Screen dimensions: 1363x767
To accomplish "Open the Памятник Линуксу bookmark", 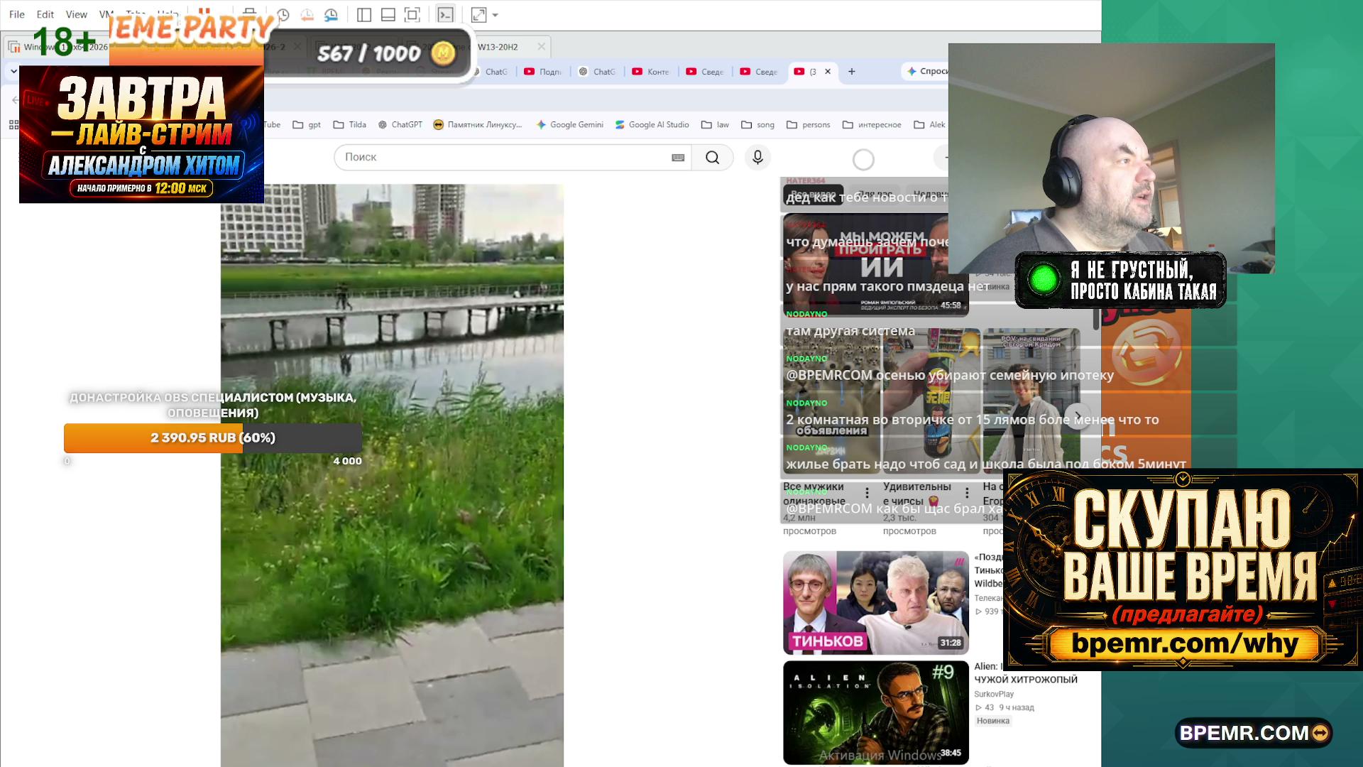I will [478, 125].
